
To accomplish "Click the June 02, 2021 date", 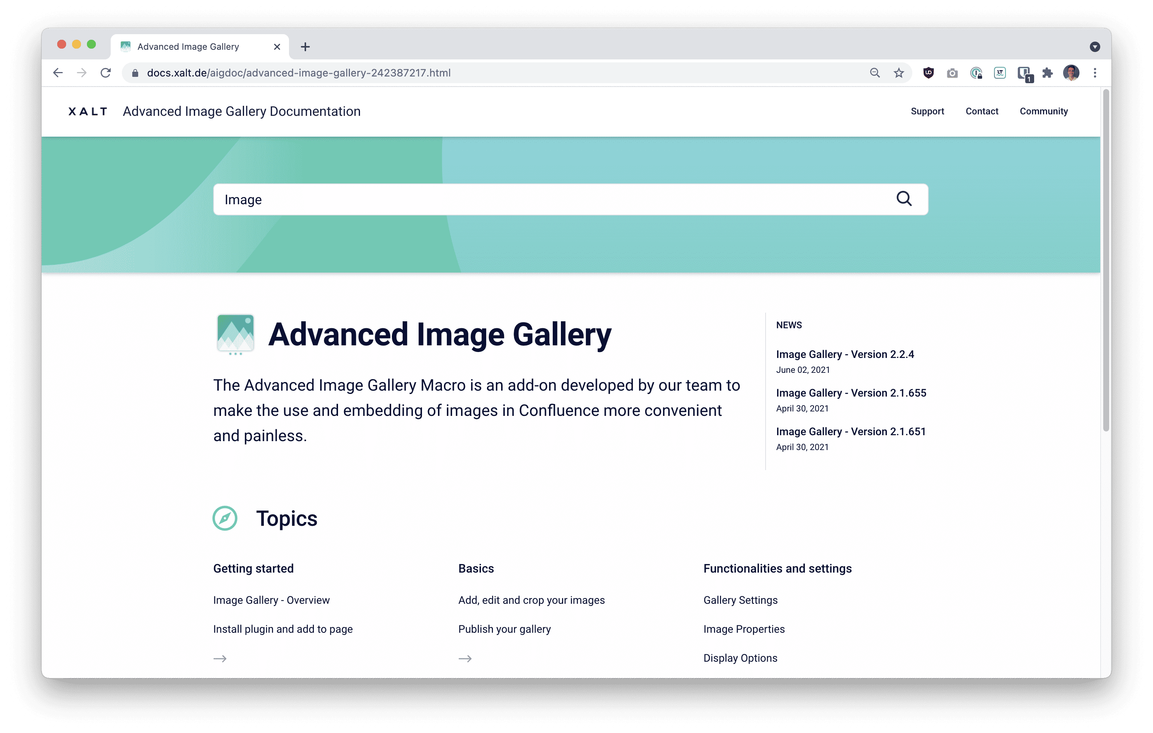I will pyautogui.click(x=802, y=369).
